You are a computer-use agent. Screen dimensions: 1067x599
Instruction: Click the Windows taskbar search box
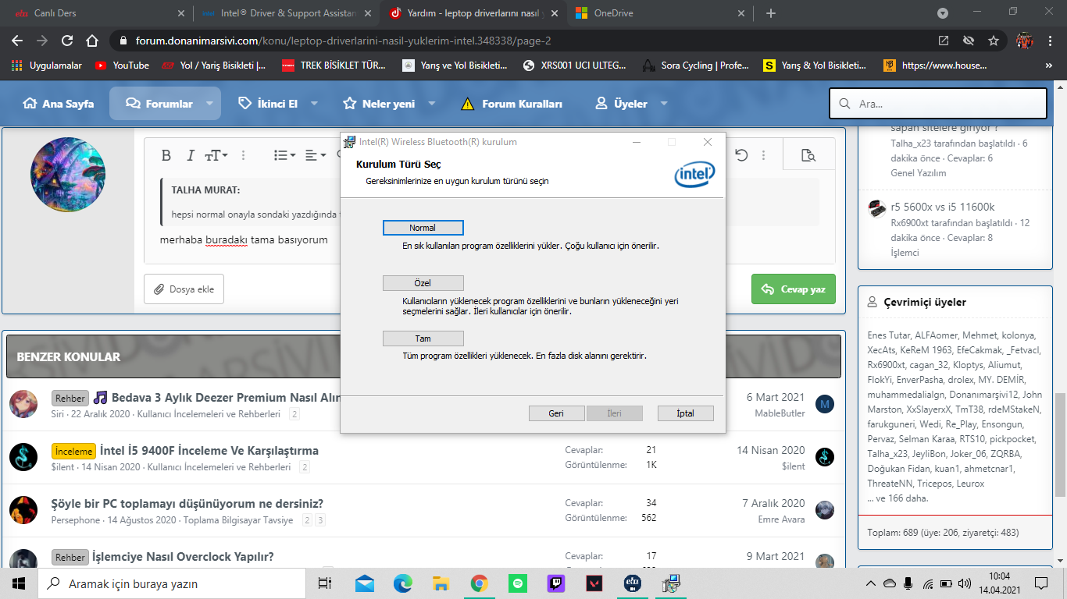[172, 583]
